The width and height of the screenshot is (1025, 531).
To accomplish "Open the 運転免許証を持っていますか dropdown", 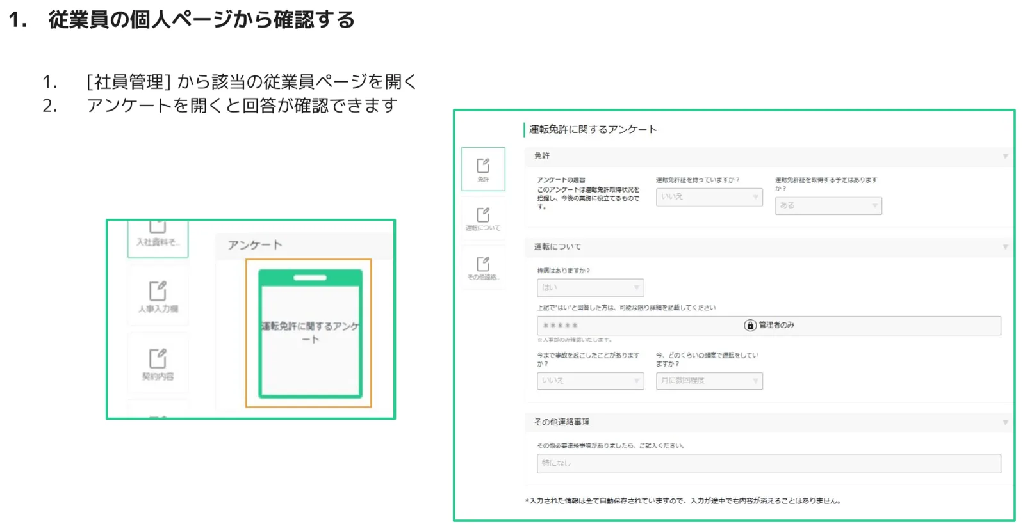I will point(709,197).
